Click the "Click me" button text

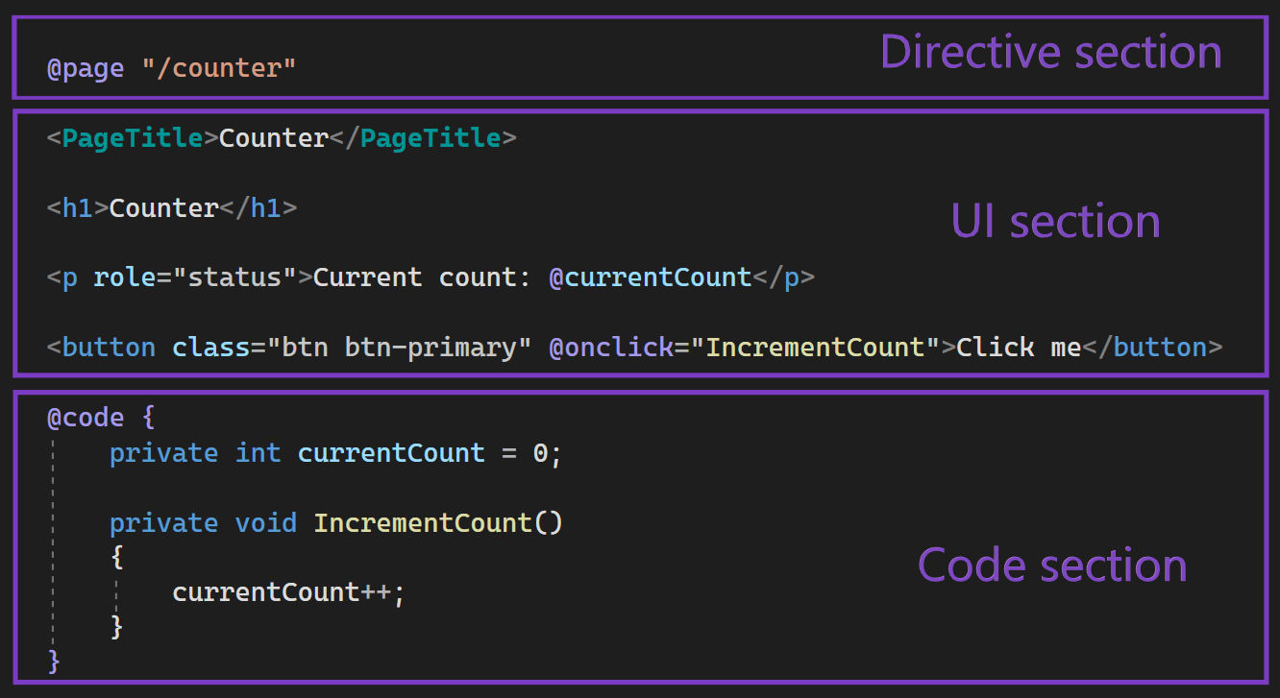pyautogui.click(x=1019, y=348)
